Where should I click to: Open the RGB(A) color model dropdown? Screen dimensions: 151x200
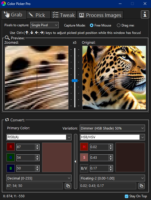pyautogui.click(x=39, y=137)
